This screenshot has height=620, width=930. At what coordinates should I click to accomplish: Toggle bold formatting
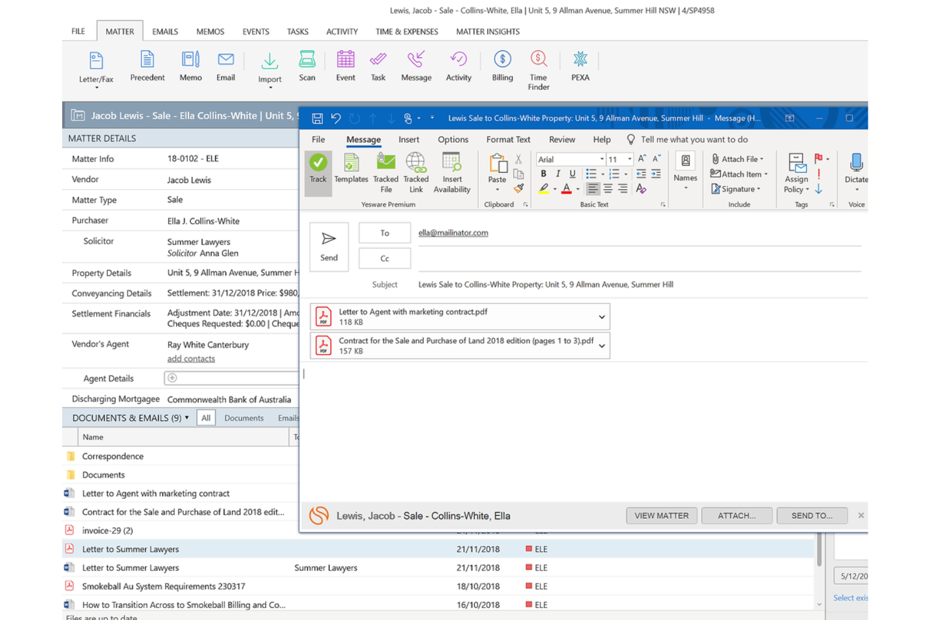point(544,174)
